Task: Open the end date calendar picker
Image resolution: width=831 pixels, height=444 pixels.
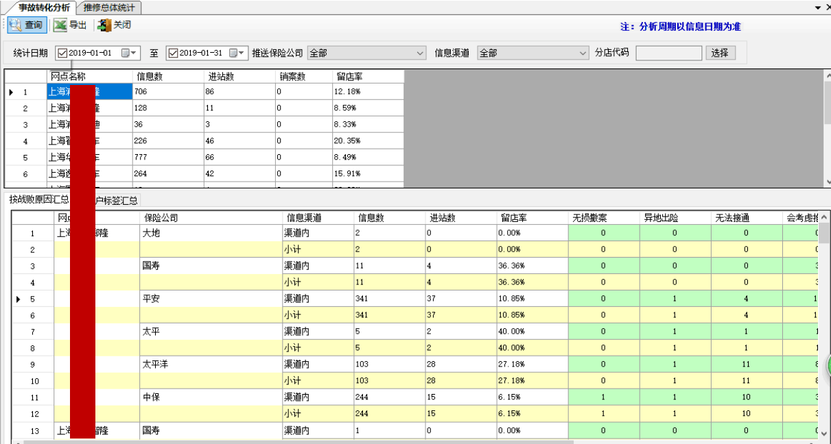Action: tap(238, 53)
